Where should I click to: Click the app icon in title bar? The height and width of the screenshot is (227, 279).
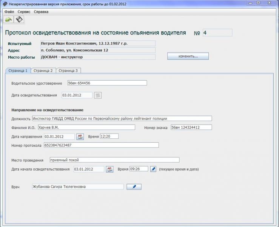tap(5, 4)
